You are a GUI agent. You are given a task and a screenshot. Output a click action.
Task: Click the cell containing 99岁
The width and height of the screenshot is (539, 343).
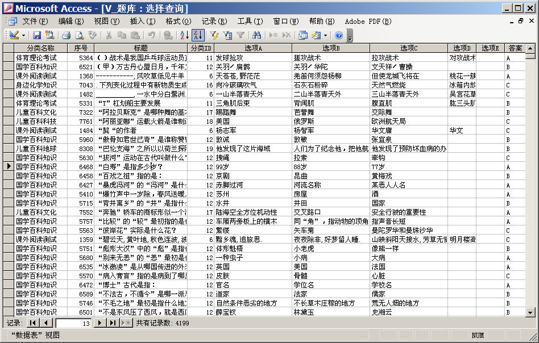[x=254, y=166]
